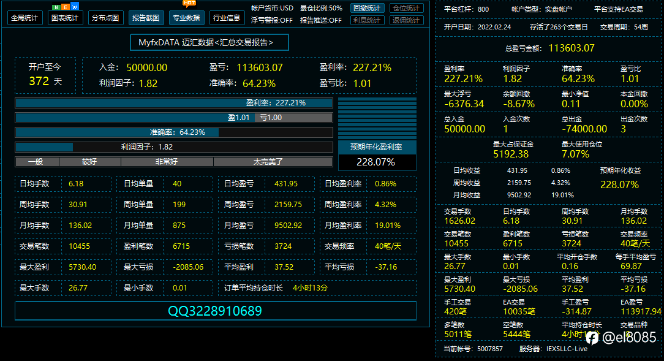
Task: Click the 服务器: IEXSLLC-Live text
Action: tap(553, 349)
